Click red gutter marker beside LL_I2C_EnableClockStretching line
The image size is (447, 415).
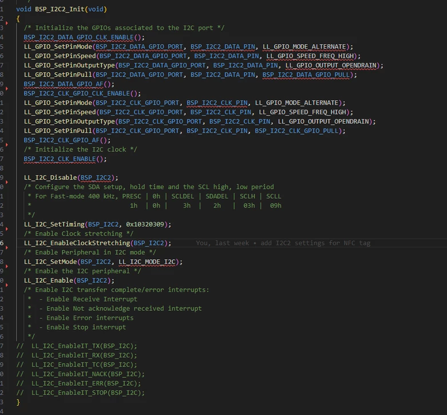[x=7, y=248]
